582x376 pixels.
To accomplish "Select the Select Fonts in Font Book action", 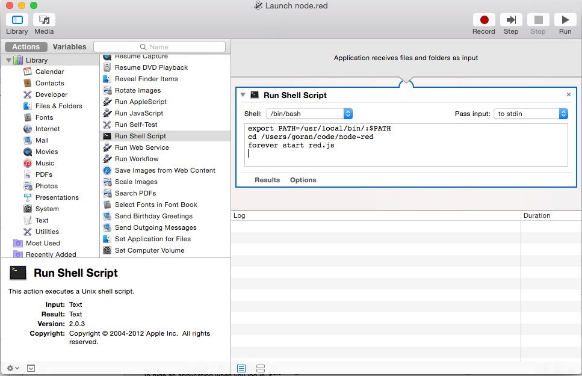I will point(156,205).
